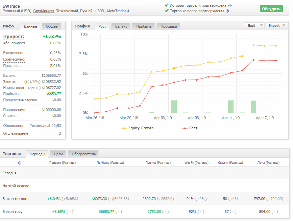293x221 pixels.
Task: Click the help icon in Торговля table header
Action: tap(20, 163)
